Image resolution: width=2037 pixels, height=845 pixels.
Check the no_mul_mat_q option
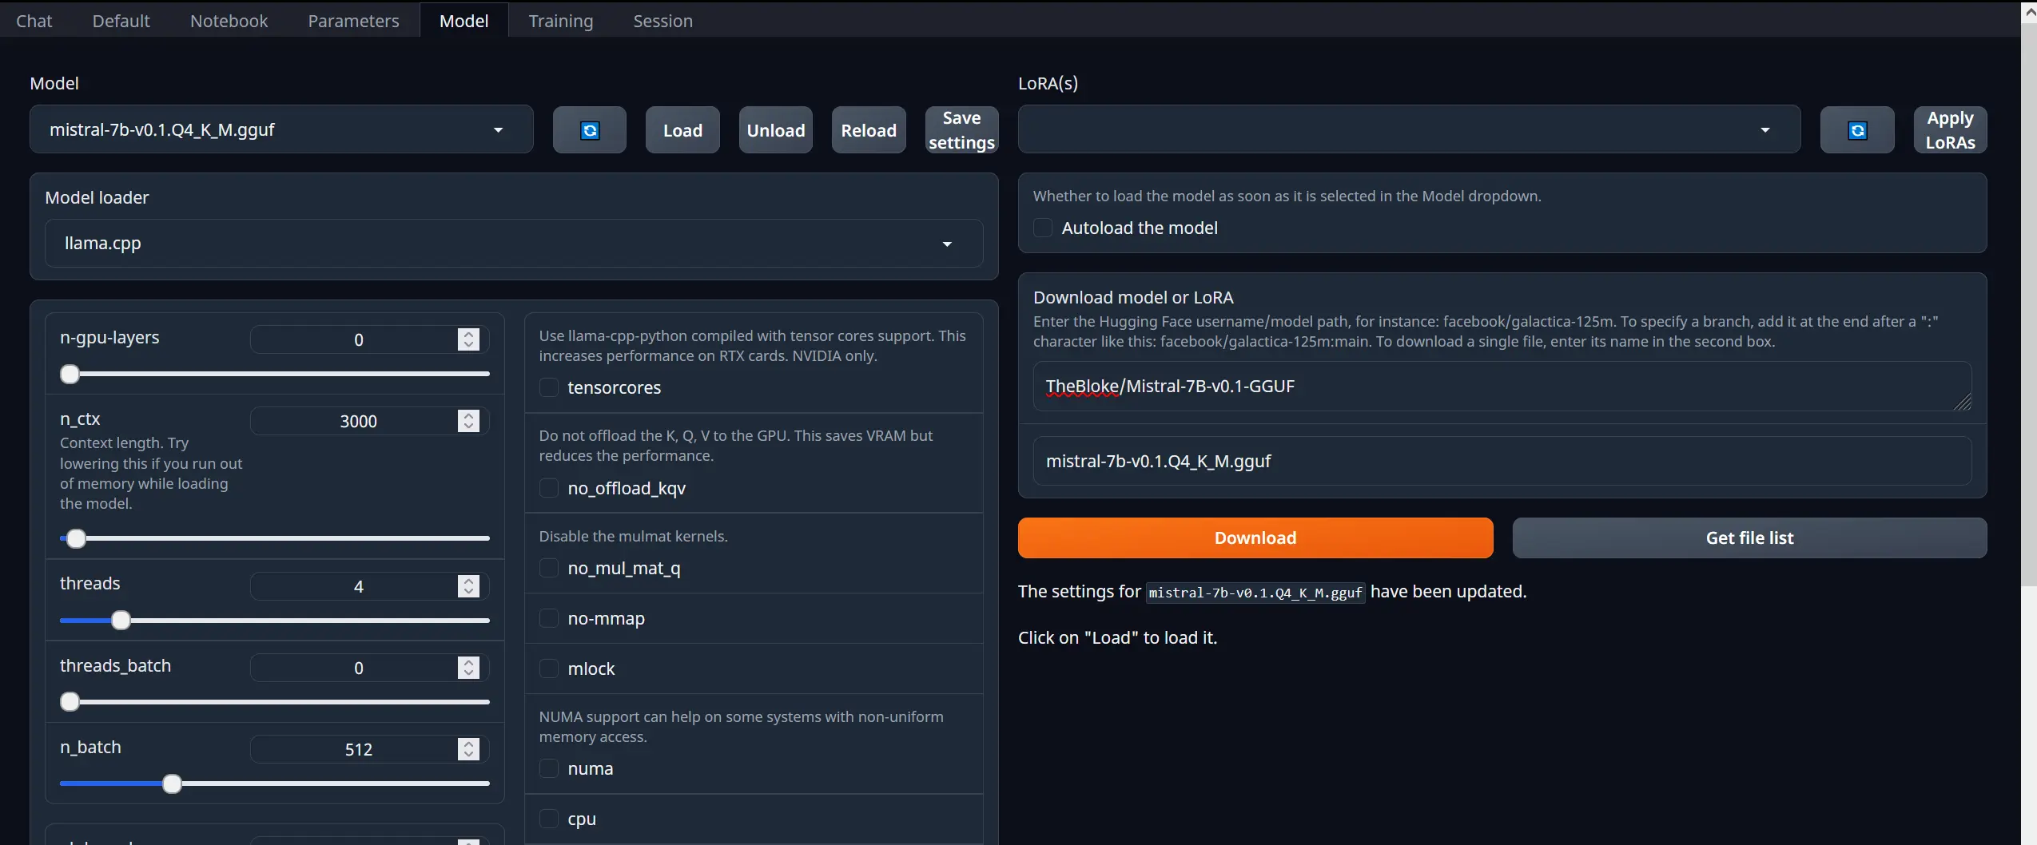pyautogui.click(x=549, y=568)
